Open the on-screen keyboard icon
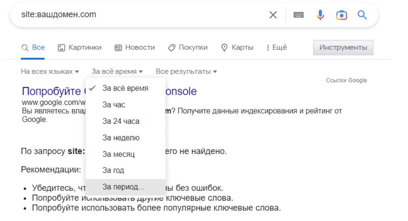This screenshot has width=408, height=221. 298,15
